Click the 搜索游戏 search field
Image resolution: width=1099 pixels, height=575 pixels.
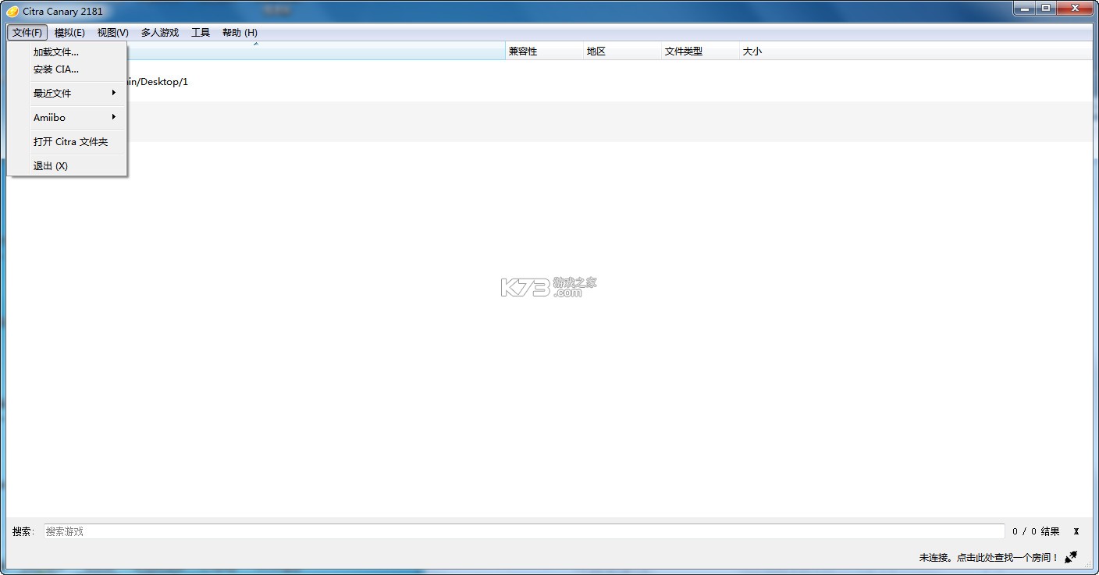524,531
